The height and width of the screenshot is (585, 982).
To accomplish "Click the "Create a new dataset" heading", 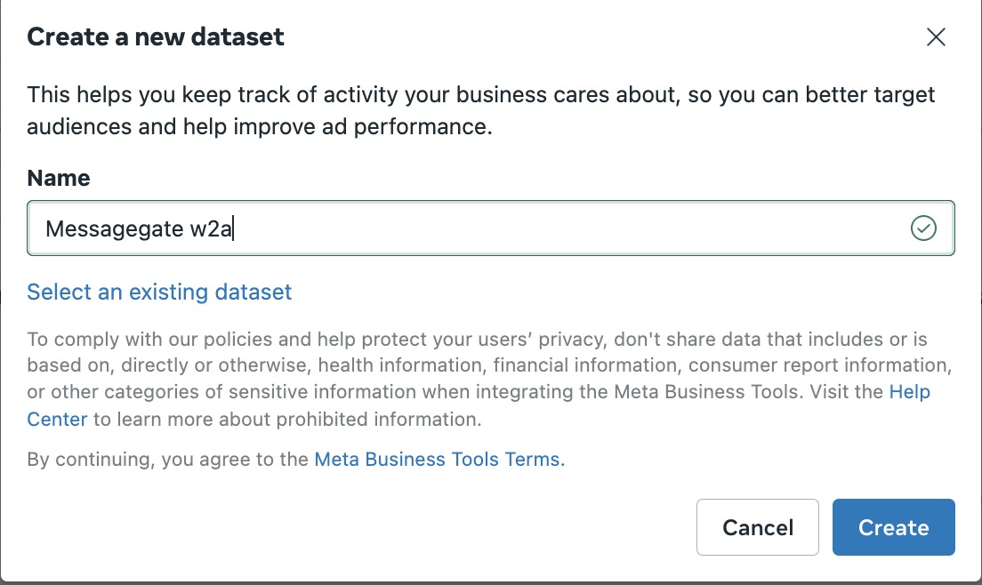I will pyautogui.click(x=156, y=37).
